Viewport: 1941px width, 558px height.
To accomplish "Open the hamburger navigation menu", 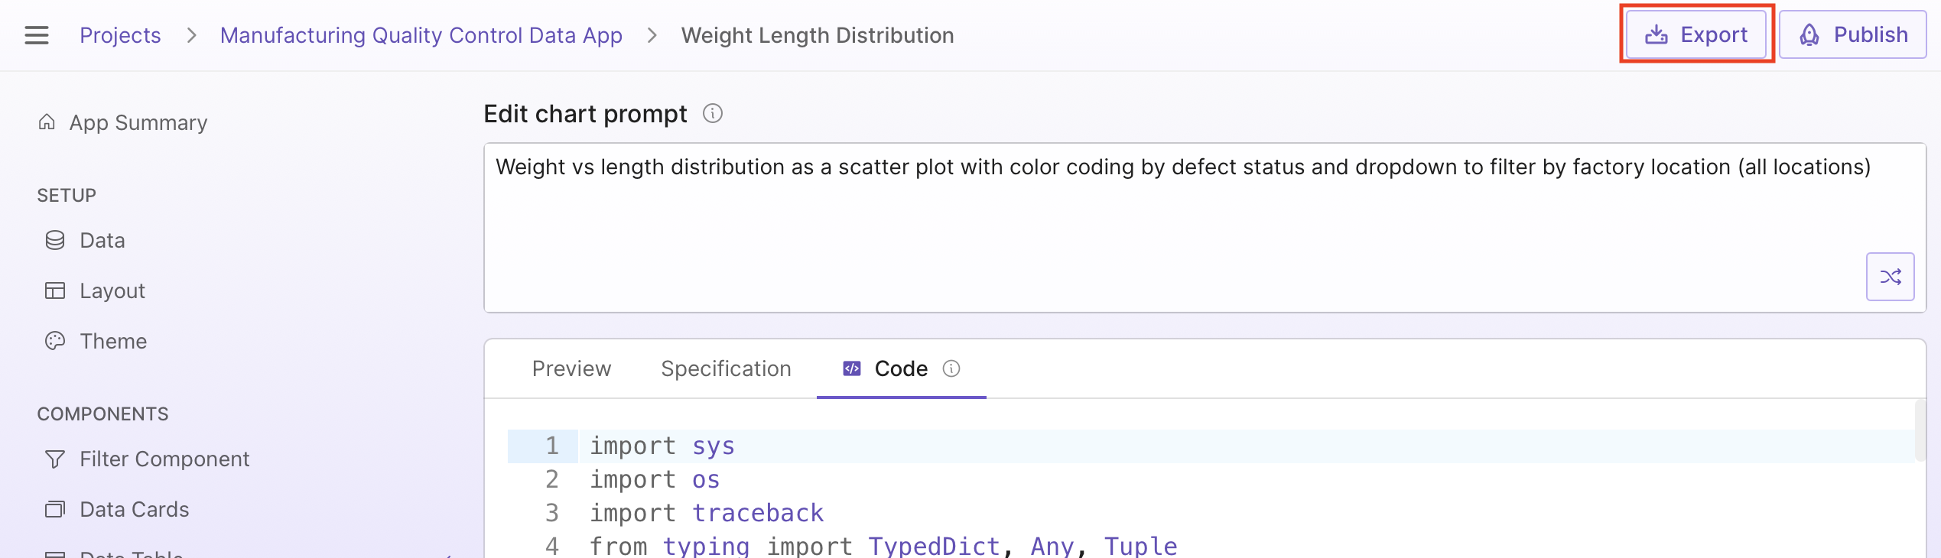I will 37,35.
